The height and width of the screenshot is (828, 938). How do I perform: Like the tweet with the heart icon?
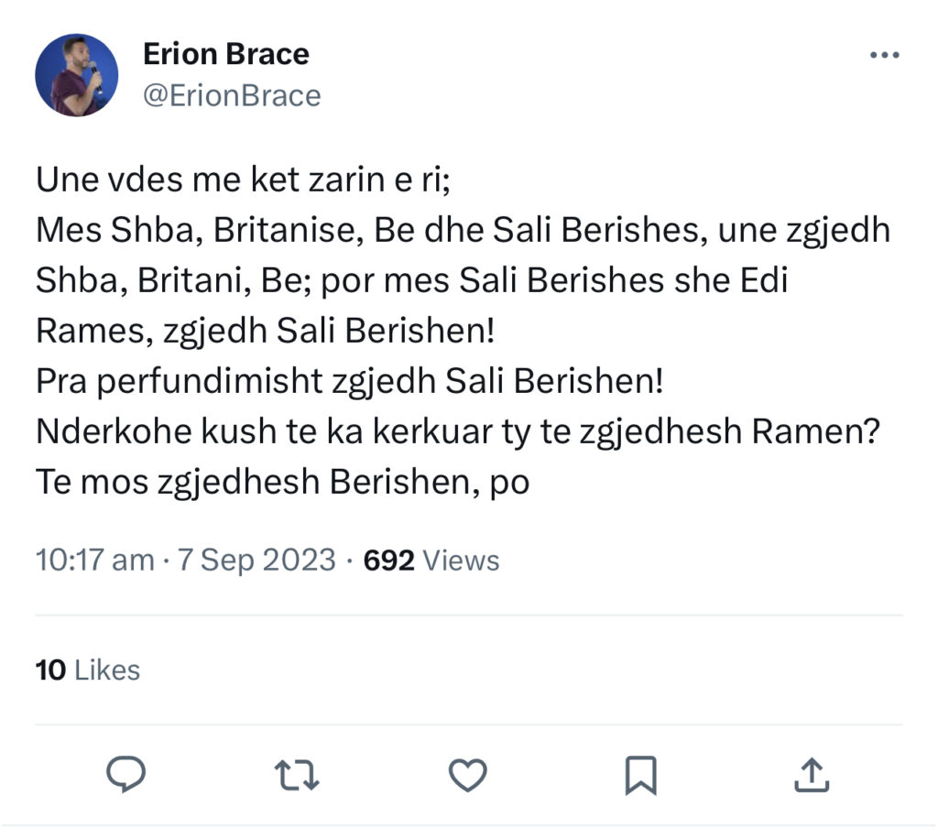pos(470,777)
